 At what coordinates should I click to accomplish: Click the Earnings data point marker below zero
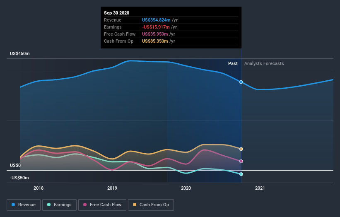241,174
